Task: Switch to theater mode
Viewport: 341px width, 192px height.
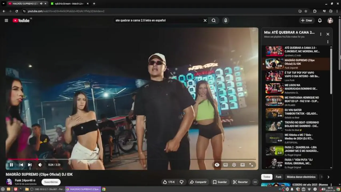Action: click(x=243, y=165)
